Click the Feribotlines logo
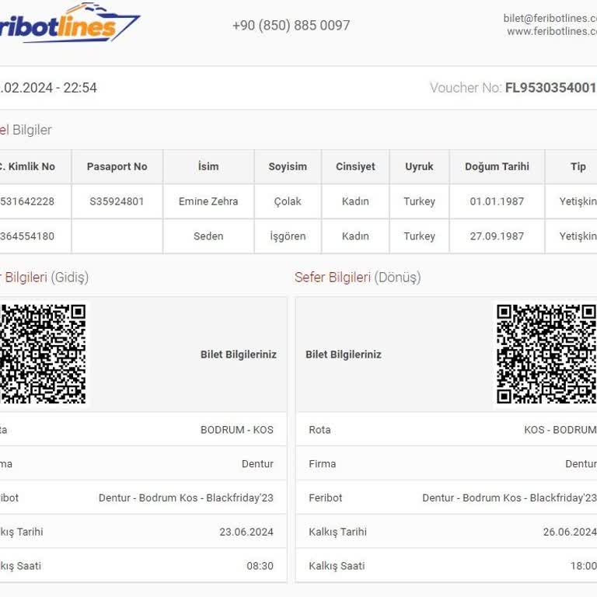 tap(70, 23)
